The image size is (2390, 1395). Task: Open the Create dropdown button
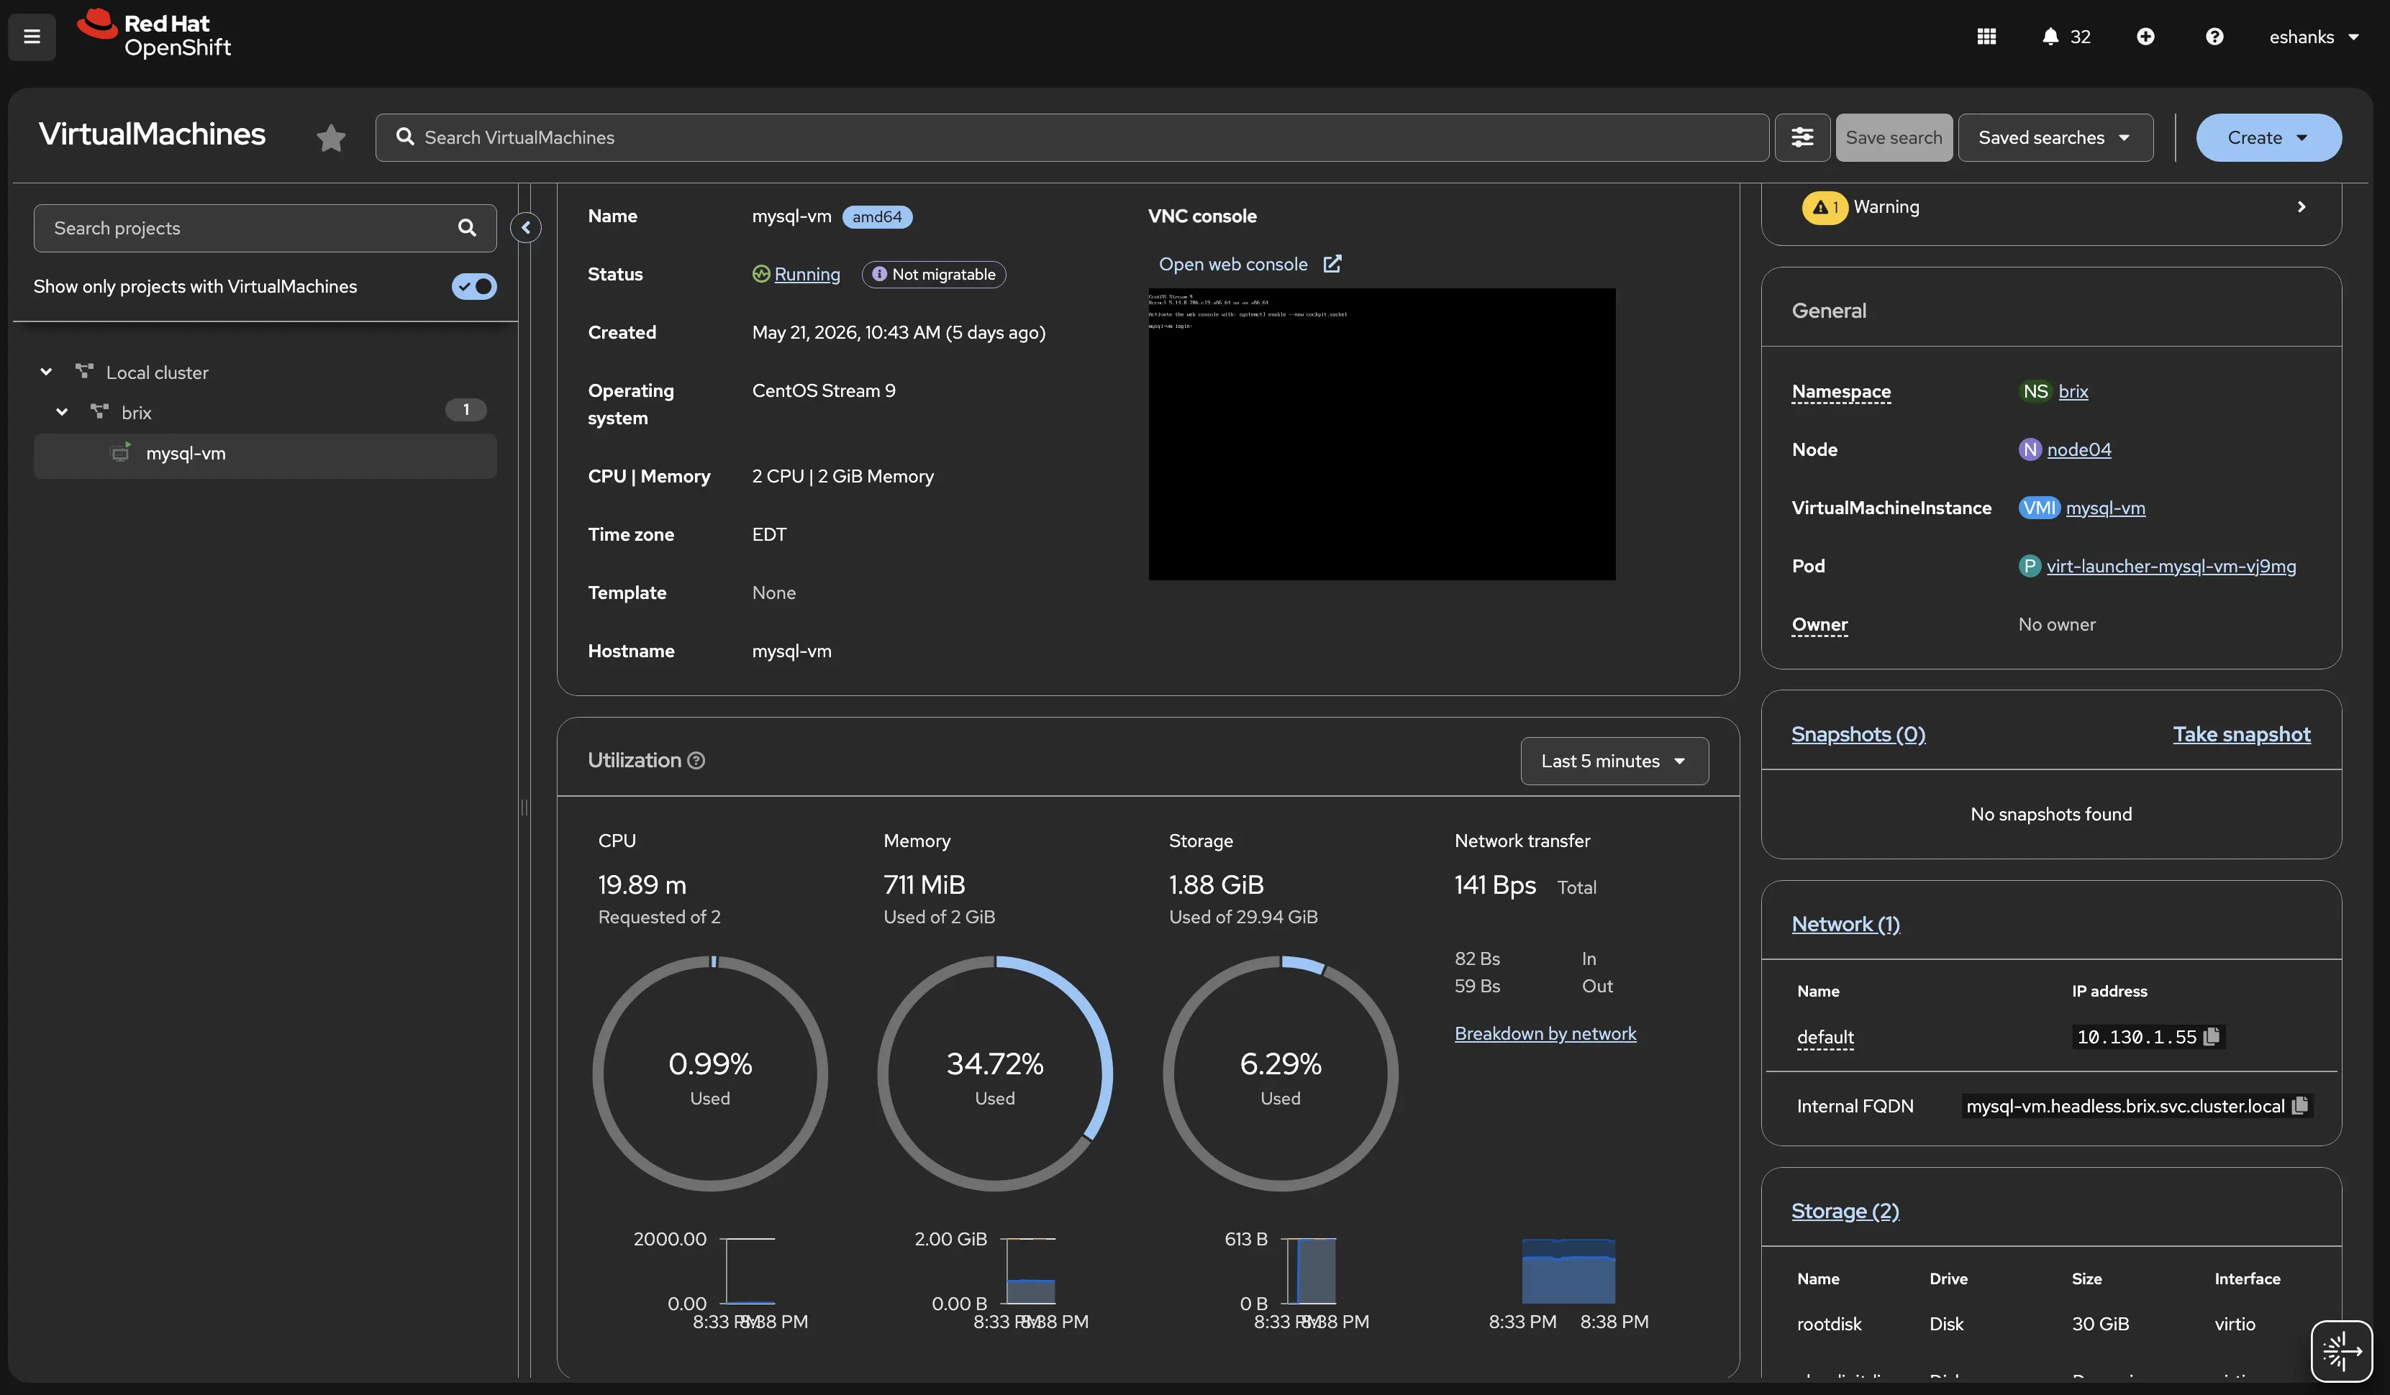tap(2268, 137)
